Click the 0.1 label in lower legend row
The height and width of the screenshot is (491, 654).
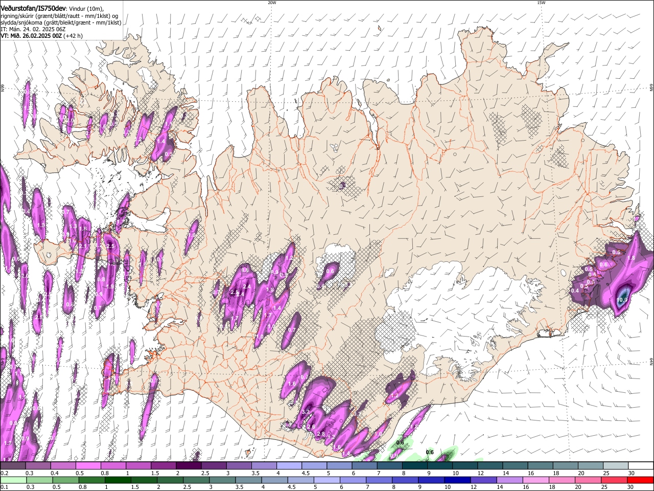pos(4,487)
